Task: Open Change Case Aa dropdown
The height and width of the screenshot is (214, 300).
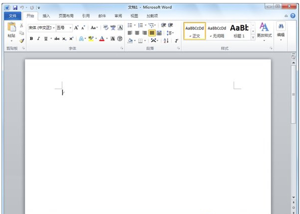Action: (x=94, y=28)
